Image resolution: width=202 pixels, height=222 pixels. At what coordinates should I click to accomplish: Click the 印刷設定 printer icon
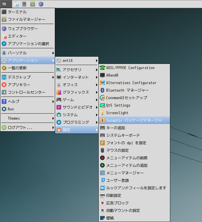pyautogui.click(x=102, y=195)
